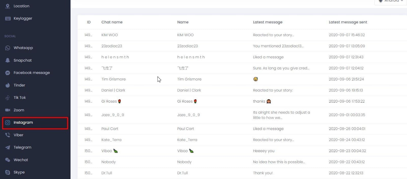Click Latest message sent column header
Viewport: 407px width, 179px height.
348,22
